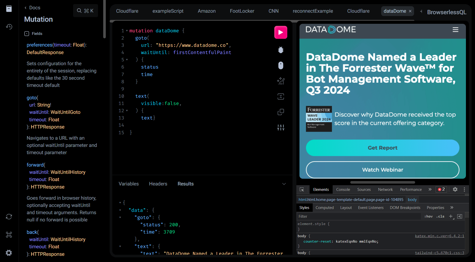475x262 pixels.
Task: Click the copy query icon
Action: point(281,112)
